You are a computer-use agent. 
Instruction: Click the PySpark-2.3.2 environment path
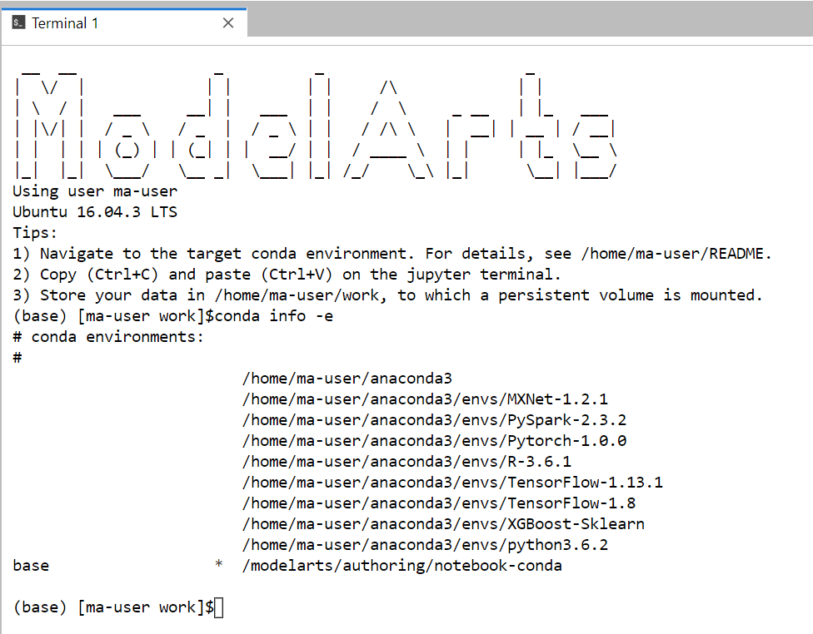tap(435, 420)
